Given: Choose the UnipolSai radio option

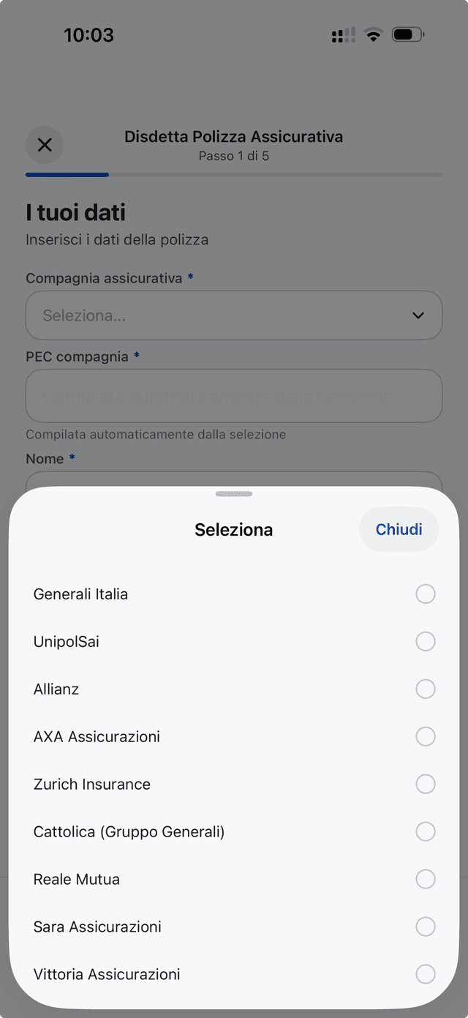Looking at the screenshot, I should (x=426, y=641).
